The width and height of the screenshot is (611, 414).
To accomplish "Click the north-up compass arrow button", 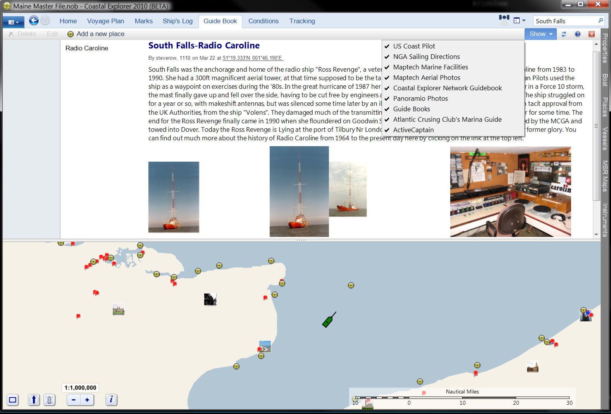I will 34,400.
